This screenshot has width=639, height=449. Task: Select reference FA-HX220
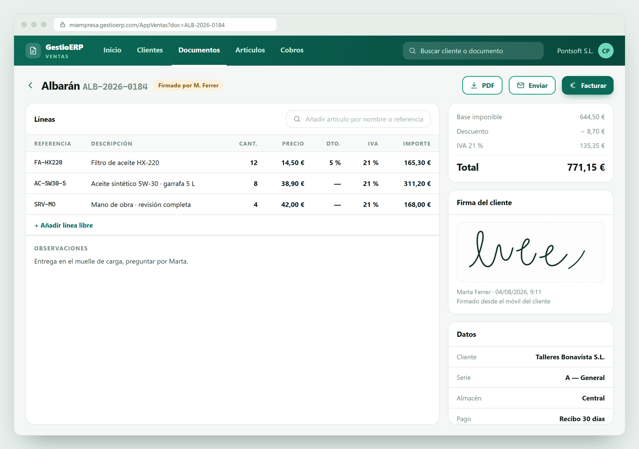48,162
